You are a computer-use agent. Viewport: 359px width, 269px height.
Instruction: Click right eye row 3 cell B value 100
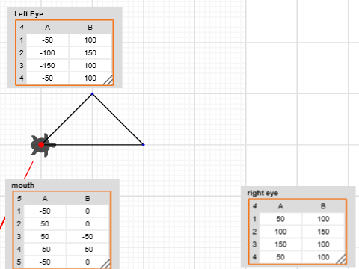click(x=323, y=244)
